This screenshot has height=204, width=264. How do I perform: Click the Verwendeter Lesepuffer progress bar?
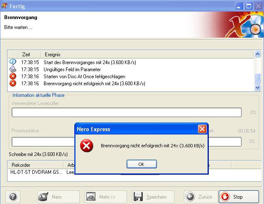point(127,112)
